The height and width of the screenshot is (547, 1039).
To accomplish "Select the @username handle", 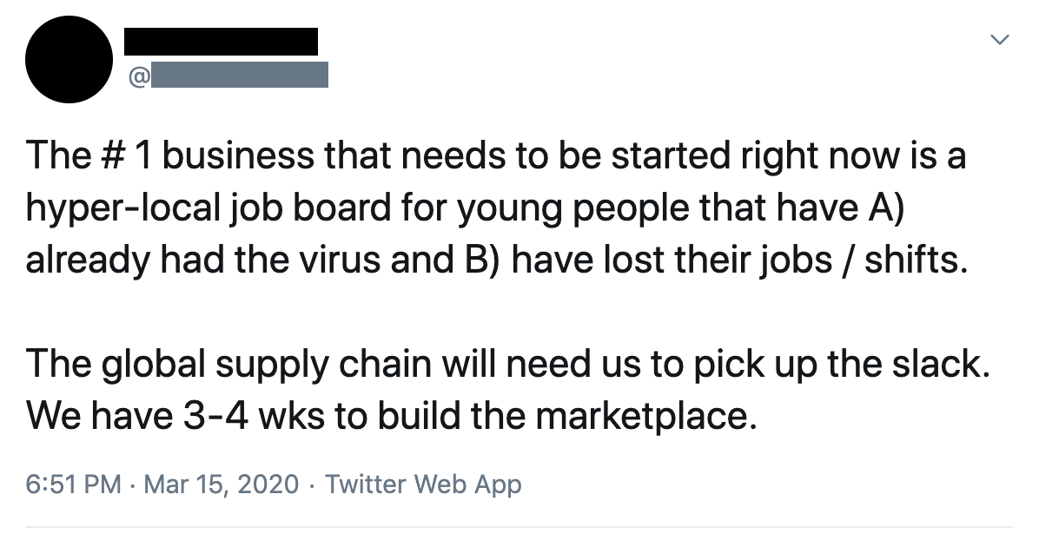I will click(239, 75).
